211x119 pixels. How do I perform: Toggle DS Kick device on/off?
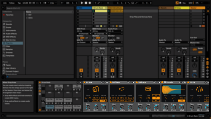[84, 82]
